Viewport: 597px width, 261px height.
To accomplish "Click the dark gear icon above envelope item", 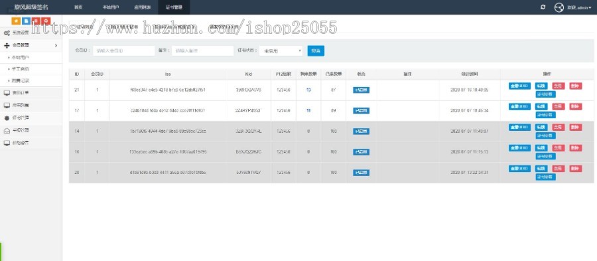I will (7, 118).
